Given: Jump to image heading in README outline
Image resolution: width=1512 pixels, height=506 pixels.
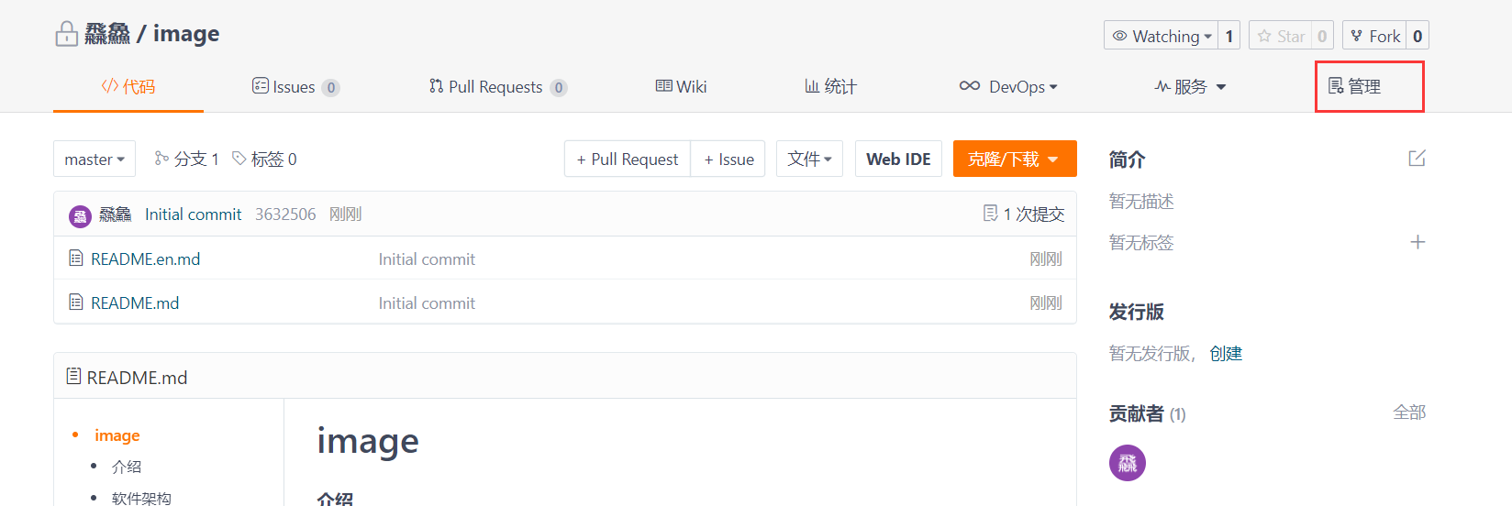Looking at the screenshot, I should point(117,435).
